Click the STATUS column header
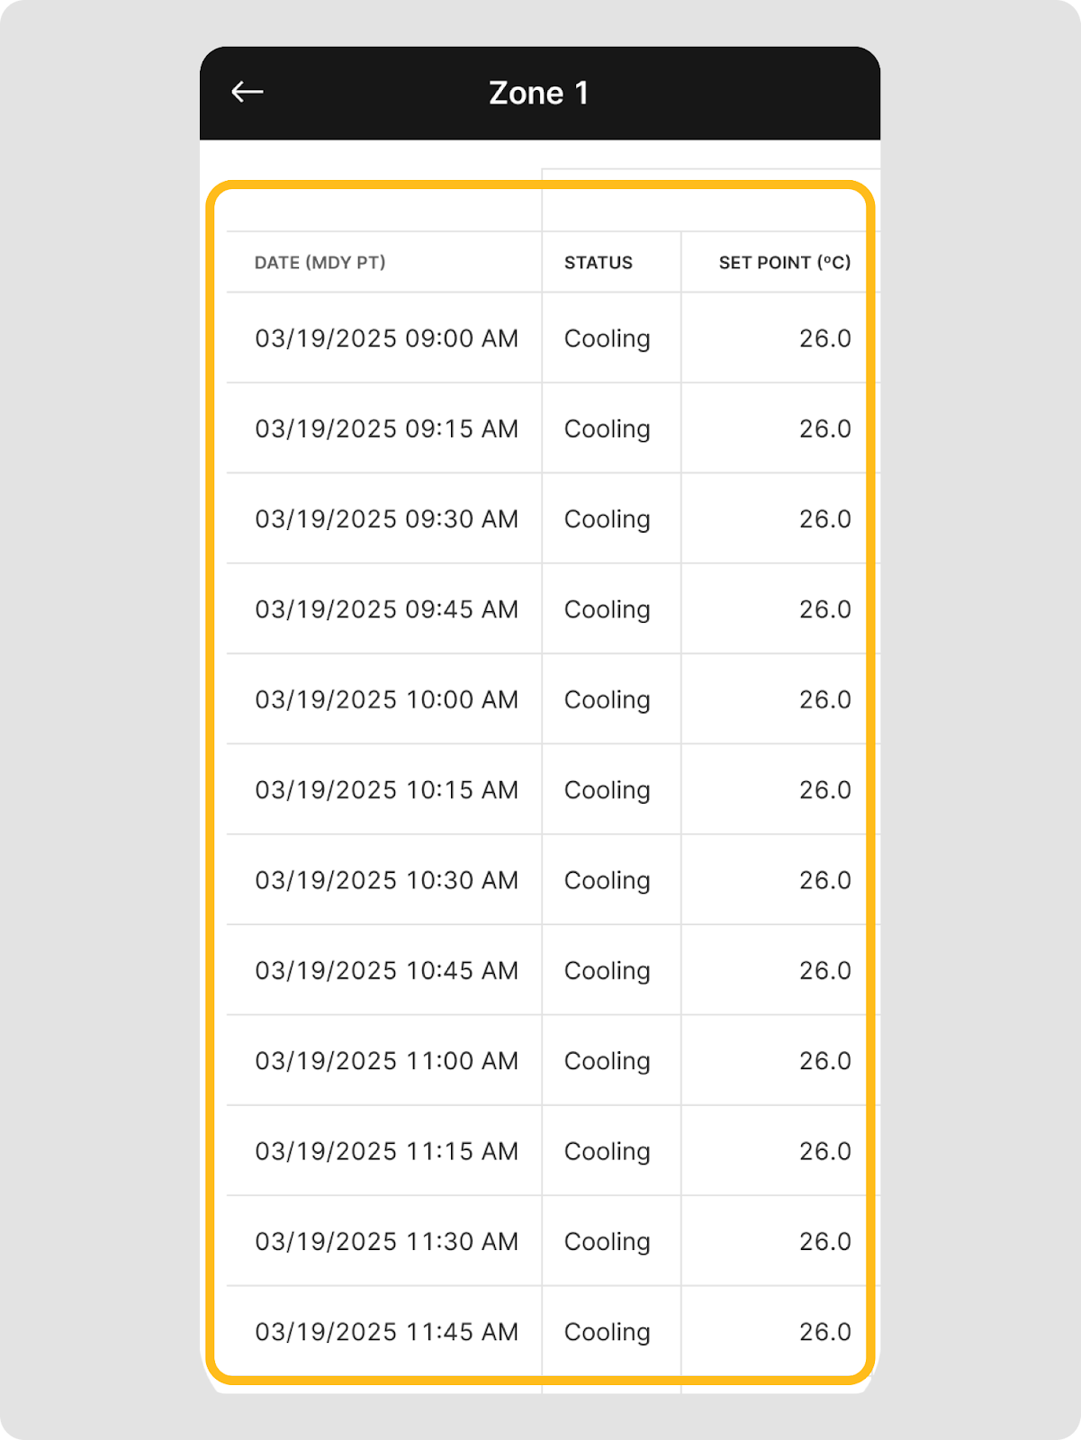1081x1440 pixels. coord(598,263)
